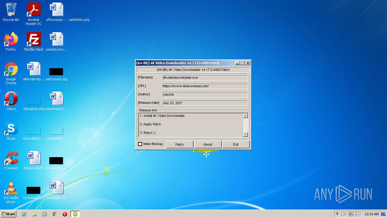
Task: Click 'Install 4K Video Downloader' text line
Action: 162,116
